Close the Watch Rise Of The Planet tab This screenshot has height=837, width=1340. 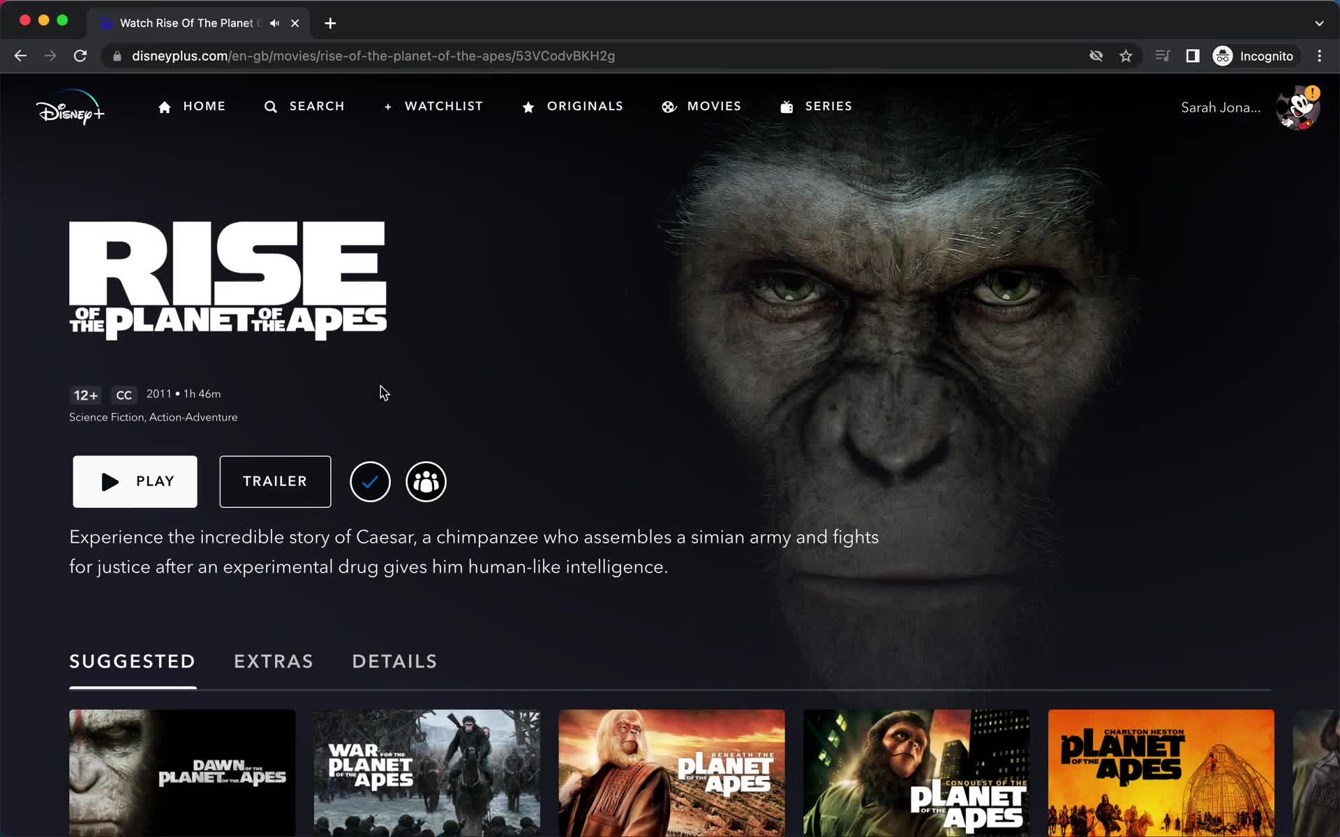[295, 23]
